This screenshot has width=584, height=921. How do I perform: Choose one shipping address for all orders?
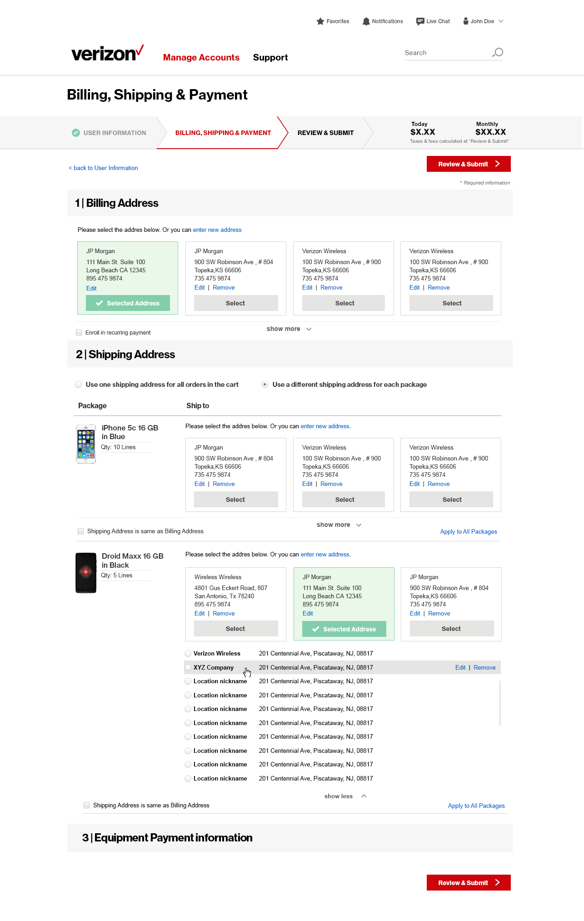point(78,385)
